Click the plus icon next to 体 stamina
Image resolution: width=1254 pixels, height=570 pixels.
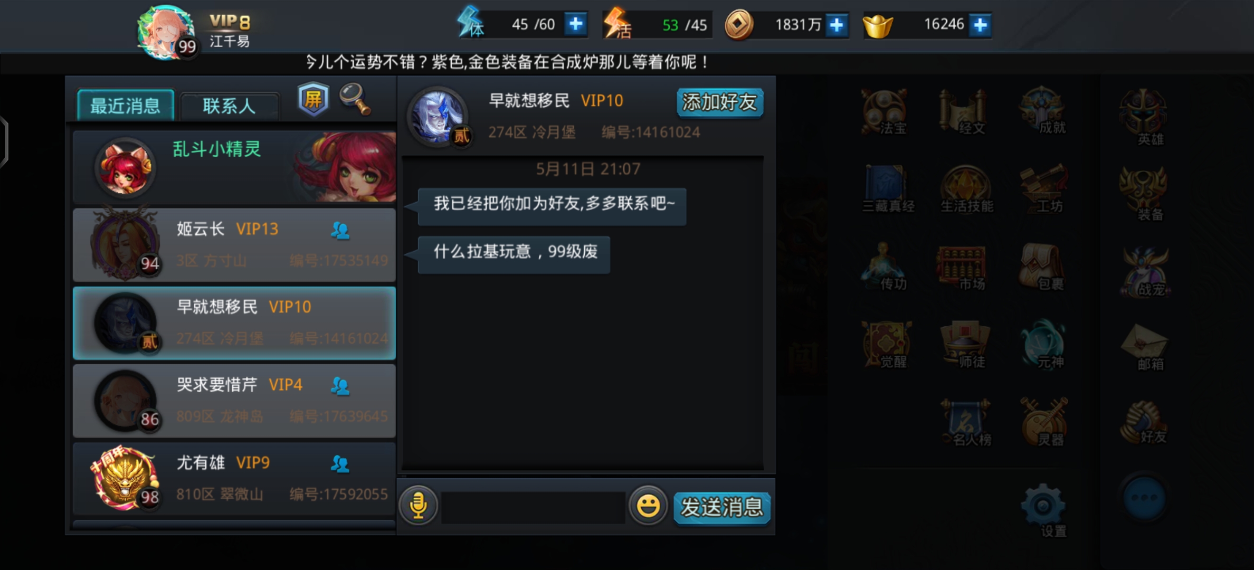(x=576, y=24)
